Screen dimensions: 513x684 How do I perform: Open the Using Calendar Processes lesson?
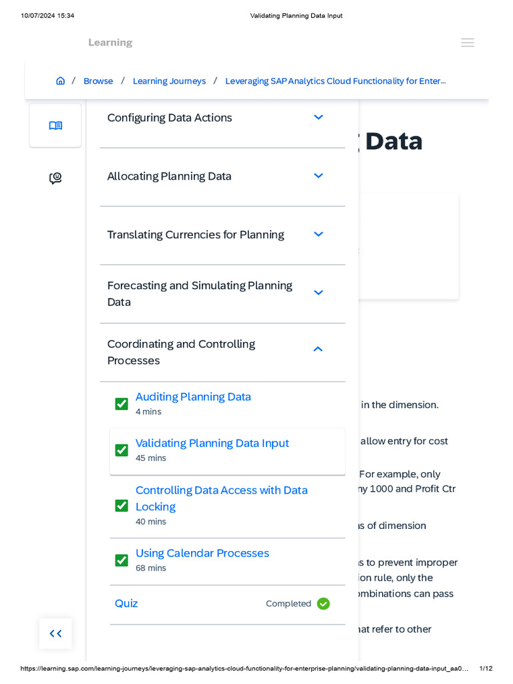pos(202,553)
